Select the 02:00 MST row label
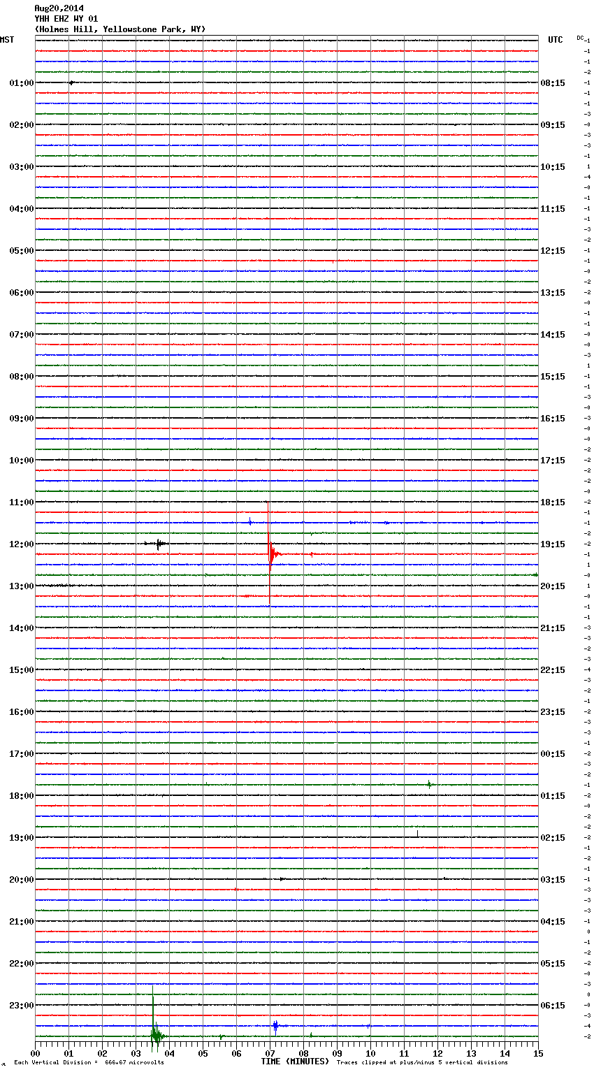The width and height of the screenshot is (594, 1072). (21, 125)
